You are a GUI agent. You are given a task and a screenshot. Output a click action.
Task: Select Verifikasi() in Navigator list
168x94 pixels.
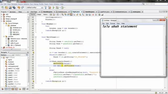point(11,64)
